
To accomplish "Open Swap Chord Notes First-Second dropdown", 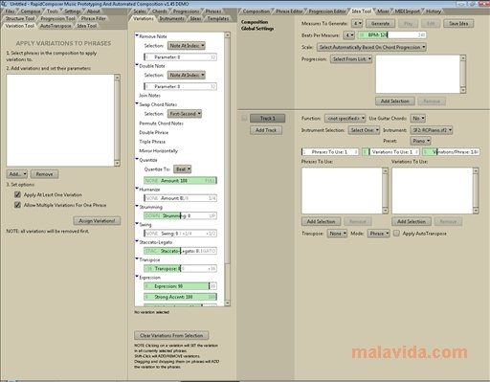I will tap(185, 114).
